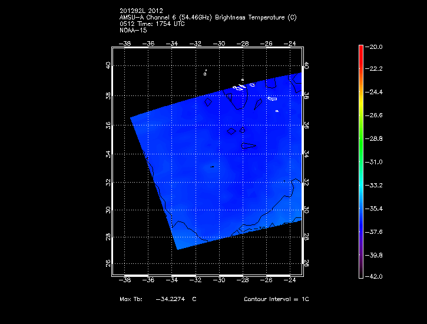Click the lower-left corner tip of the blue swath
This screenshot has width=427, height=324.
178,249
